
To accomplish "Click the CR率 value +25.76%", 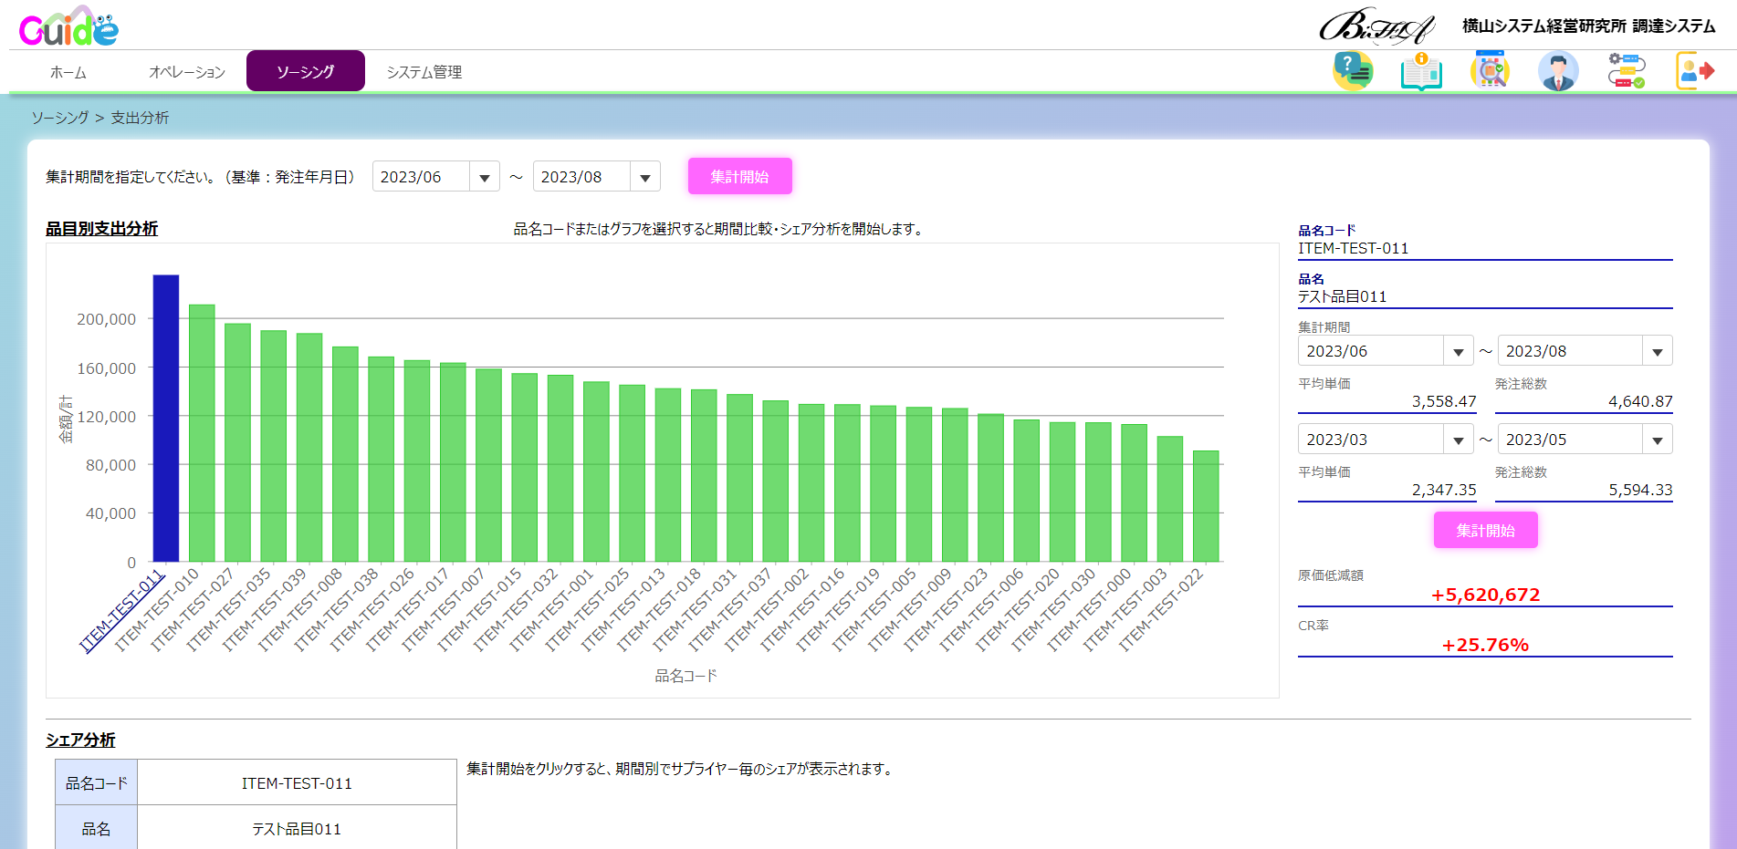I will tap(1485, 645).
